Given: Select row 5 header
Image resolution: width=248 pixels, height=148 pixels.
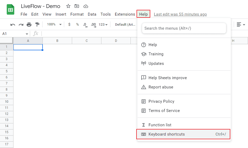Looking at the screenshot, I should 7,71.
